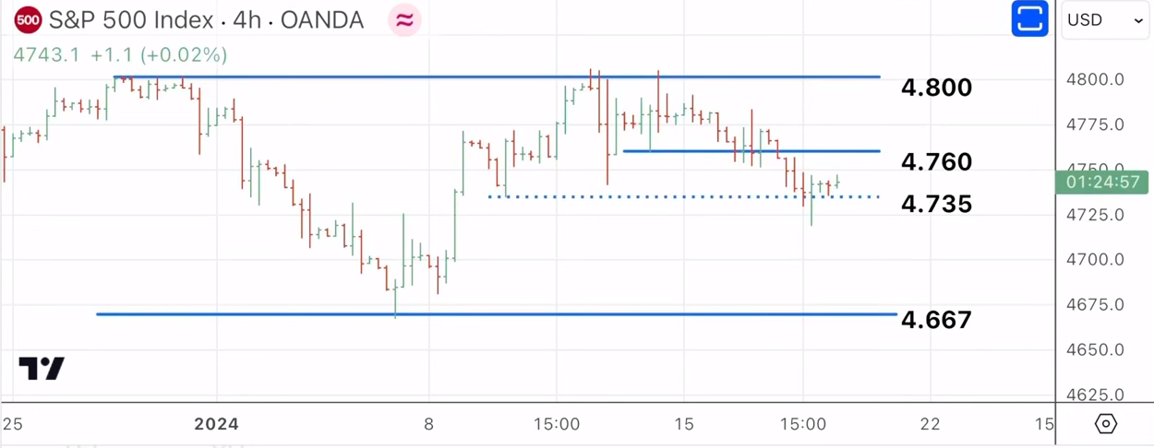Select the 4.667 support text label

(x=936, y=320)
